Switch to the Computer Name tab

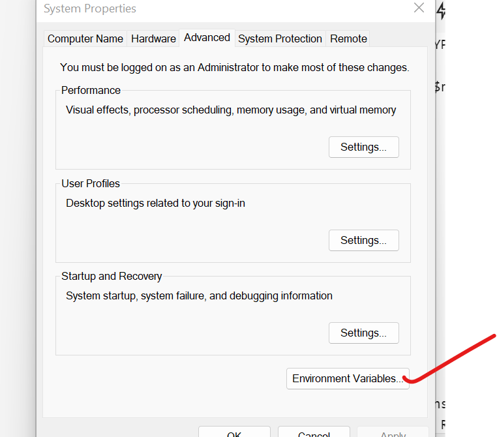coord(85,38)
